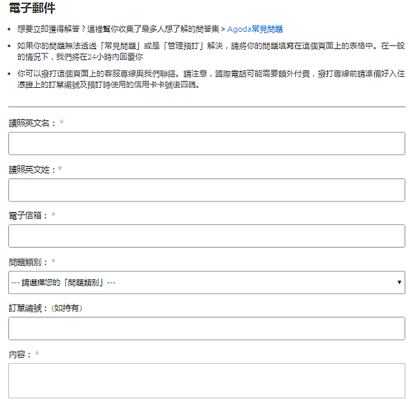Click the 護照英文姓 field label
This screenshot has width=415, height=406.
point(32,169)
